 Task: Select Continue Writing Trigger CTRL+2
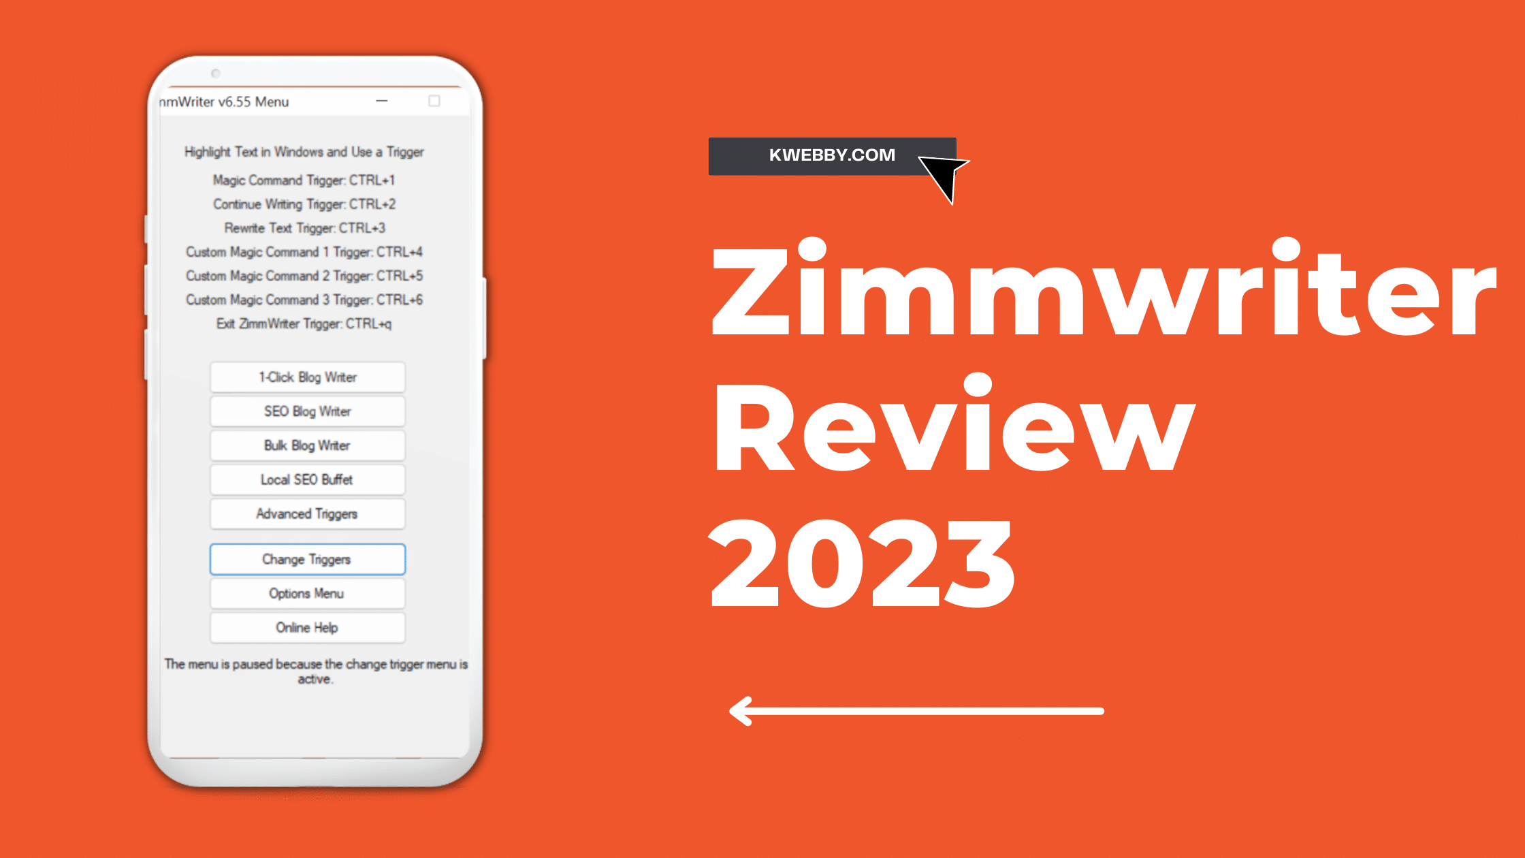click(305, 203)
